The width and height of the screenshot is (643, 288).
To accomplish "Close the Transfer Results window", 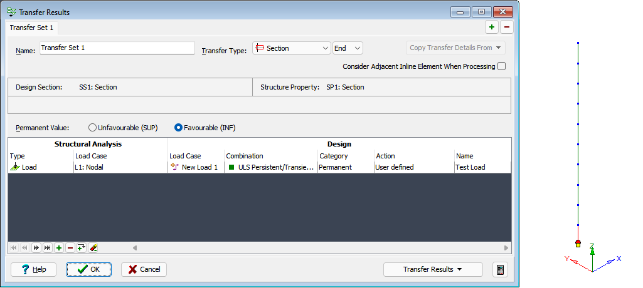I will point(503,13).
